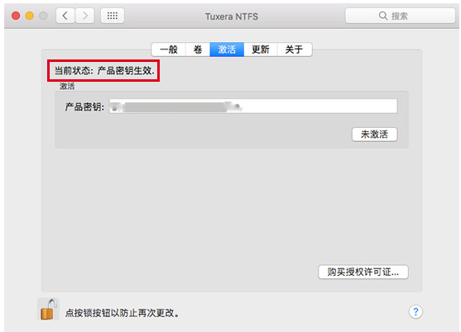This screenshot has height=332, width=461.
Task: Focus the 产品密钥 input field
Action: point(253,107)
